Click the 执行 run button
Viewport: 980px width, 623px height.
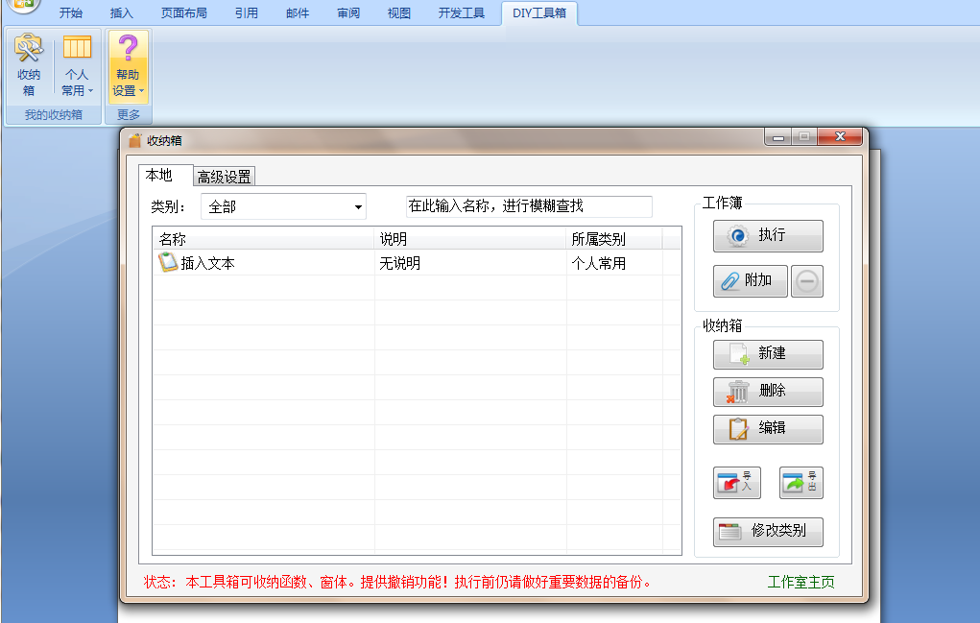tap(767, 235)
